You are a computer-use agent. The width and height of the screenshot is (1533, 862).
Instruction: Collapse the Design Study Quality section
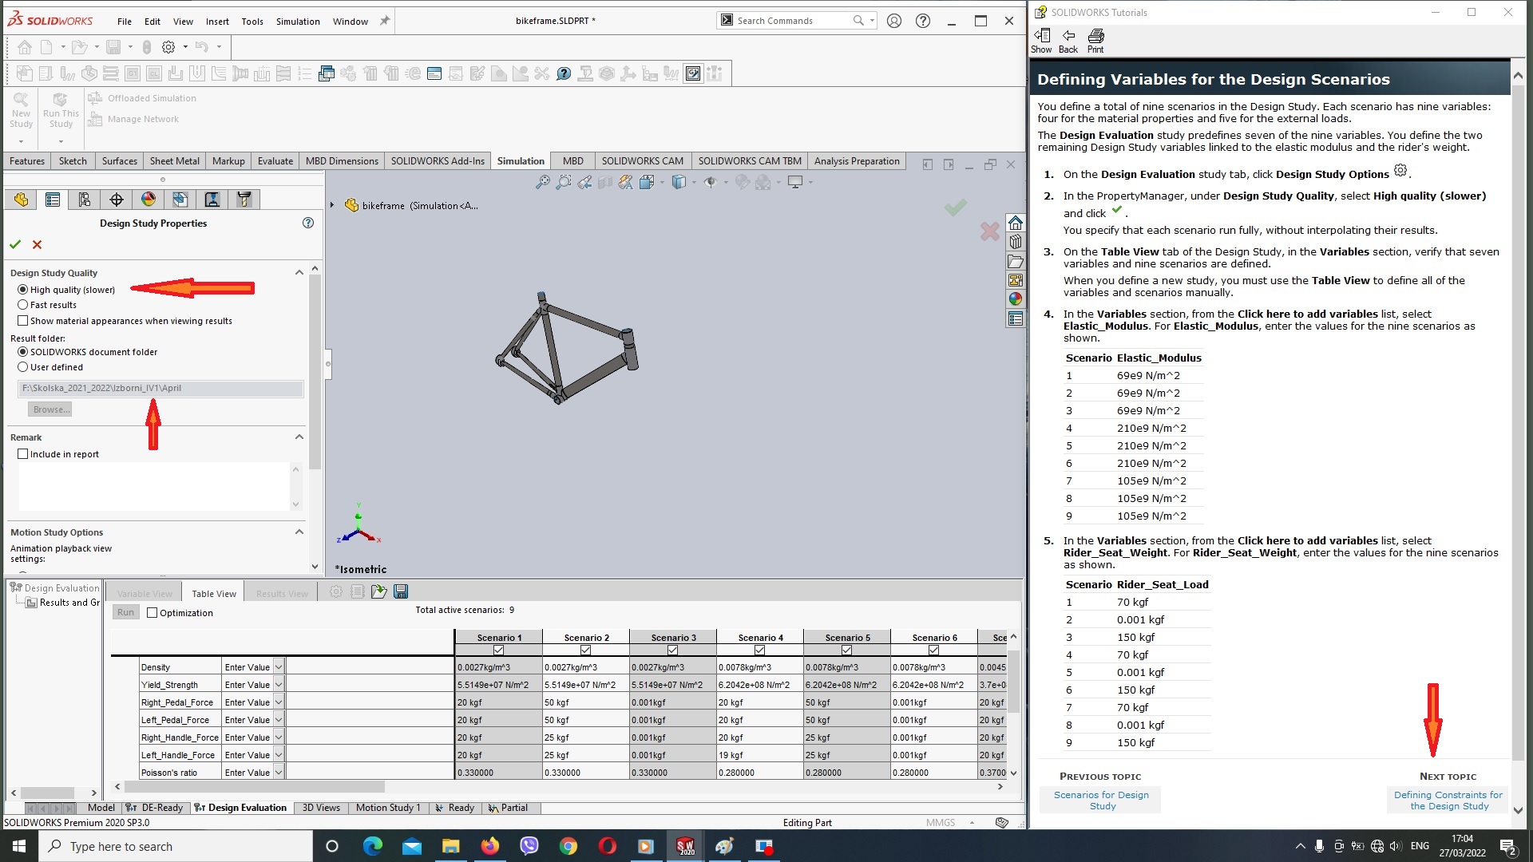coord(299,273)
